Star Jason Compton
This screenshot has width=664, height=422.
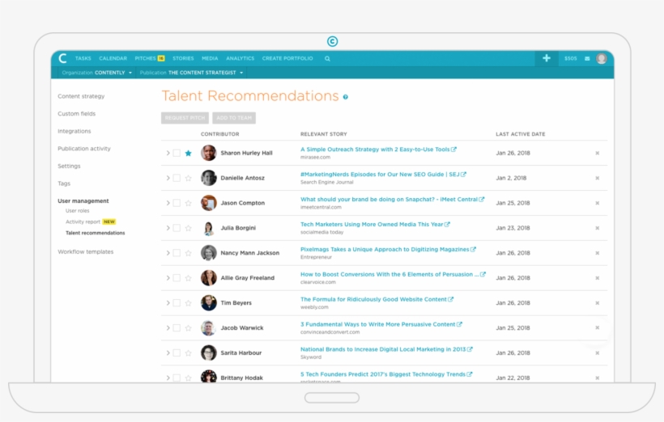189,203
